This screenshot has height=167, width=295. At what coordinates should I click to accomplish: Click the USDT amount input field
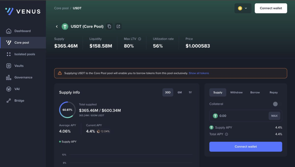[242, 116]
